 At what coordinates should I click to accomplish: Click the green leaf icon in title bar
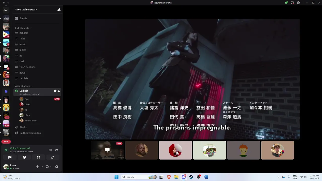tap(286, 3)
